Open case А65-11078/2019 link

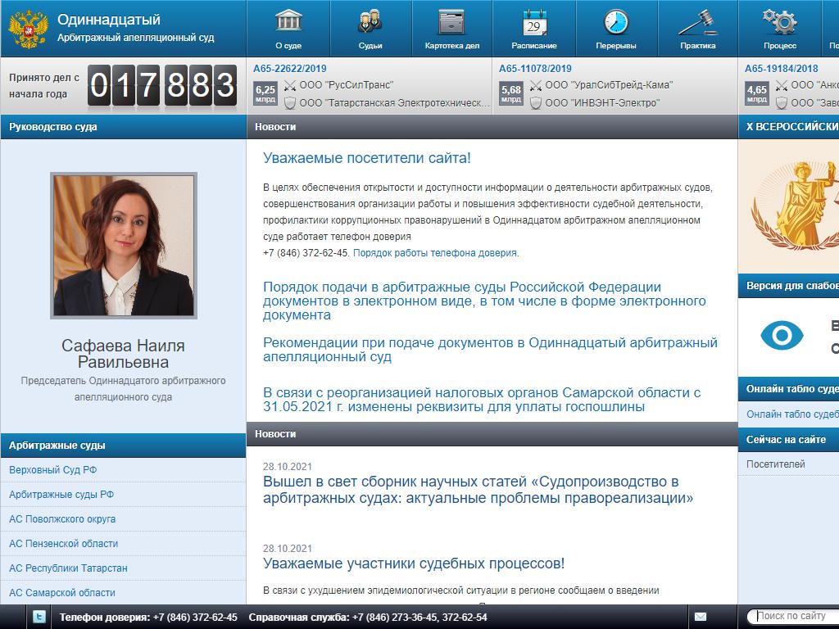pos(535,69)
